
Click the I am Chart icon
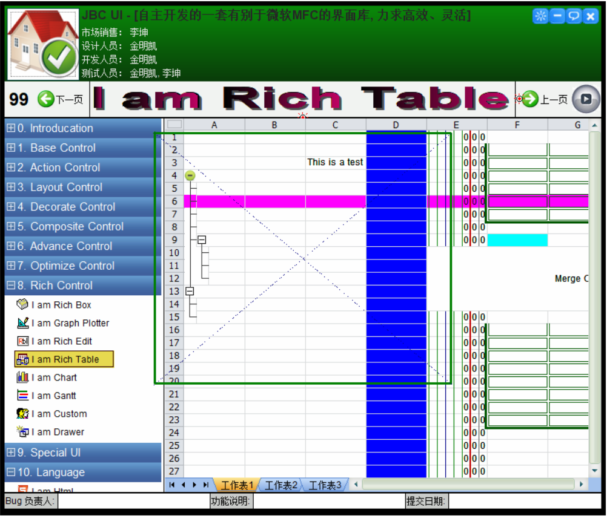coord(22,377)
